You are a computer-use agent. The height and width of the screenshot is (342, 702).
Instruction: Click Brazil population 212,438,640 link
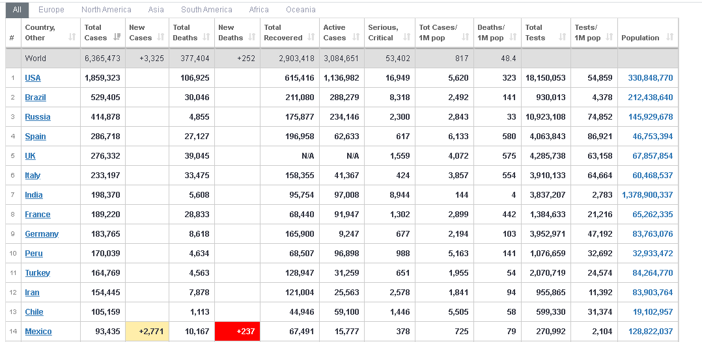[651, 98]
